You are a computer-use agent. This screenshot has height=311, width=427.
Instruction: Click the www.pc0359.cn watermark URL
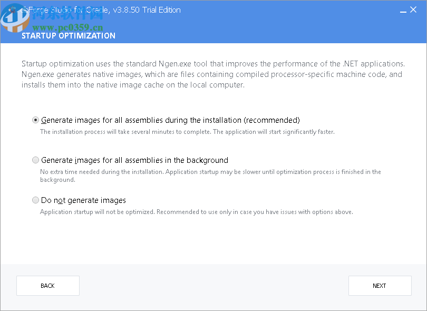coord(62,27)
